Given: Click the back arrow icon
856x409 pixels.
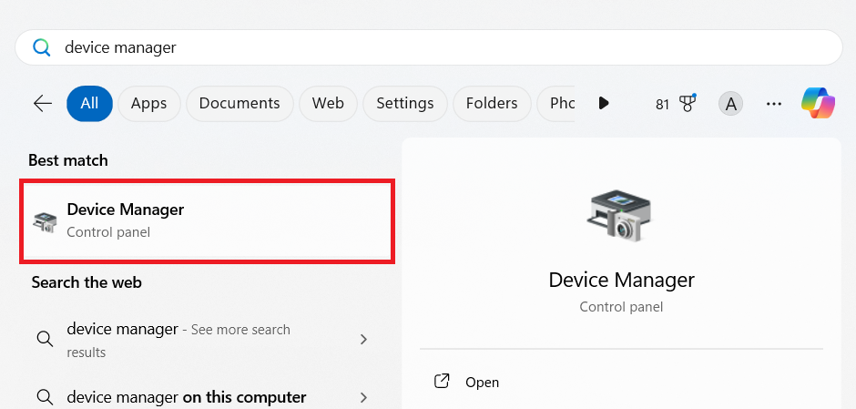Looking at the screenshot, I should 43,104.
